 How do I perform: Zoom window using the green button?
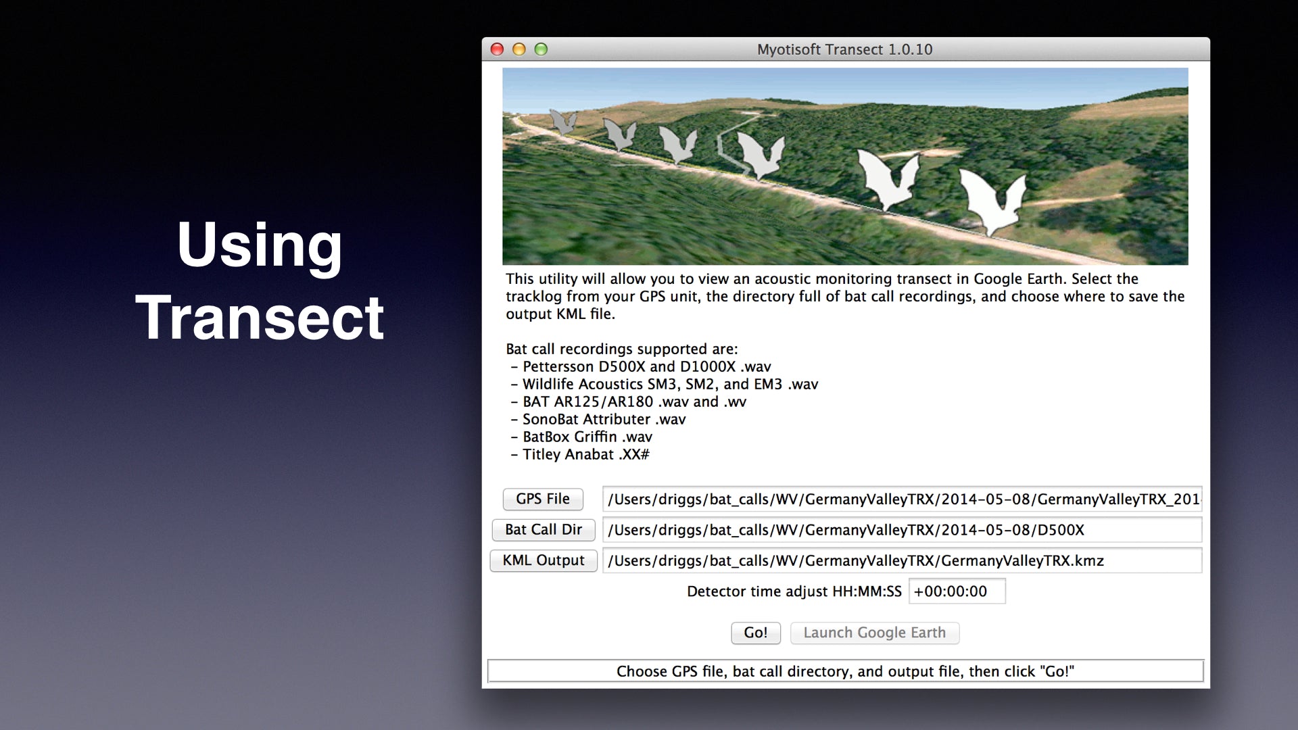(541, 49)
